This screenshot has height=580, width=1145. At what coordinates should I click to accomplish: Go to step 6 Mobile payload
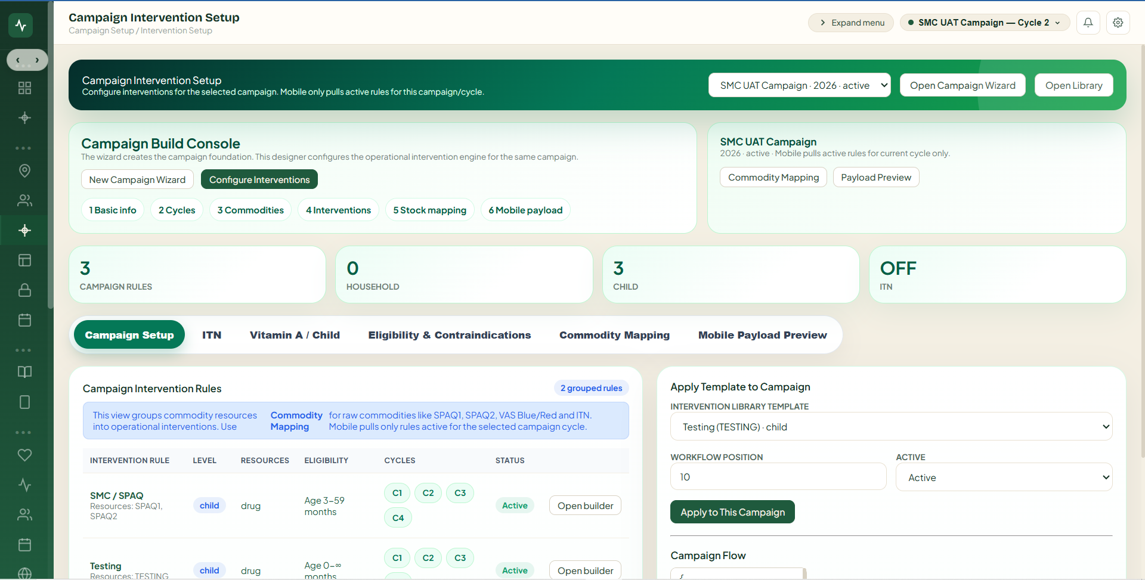[525, 210]
